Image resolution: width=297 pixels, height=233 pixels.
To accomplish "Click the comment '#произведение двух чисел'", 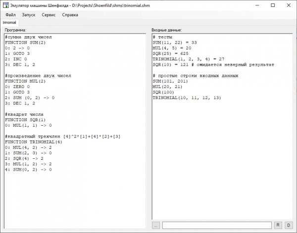I will (38, 76).
